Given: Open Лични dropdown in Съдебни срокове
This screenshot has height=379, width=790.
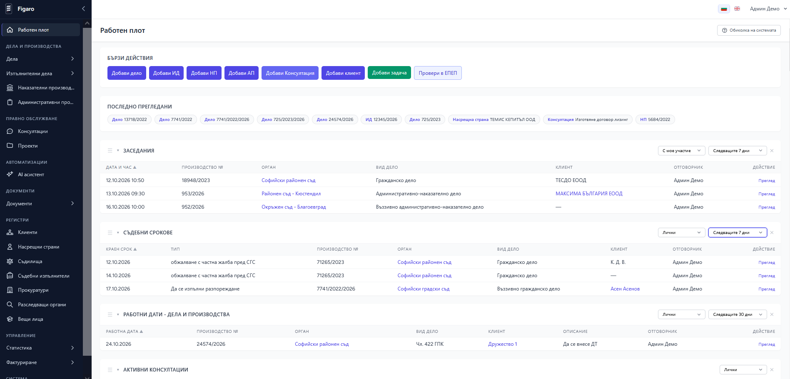Looking at the screenshot, I should click(681, 233).
